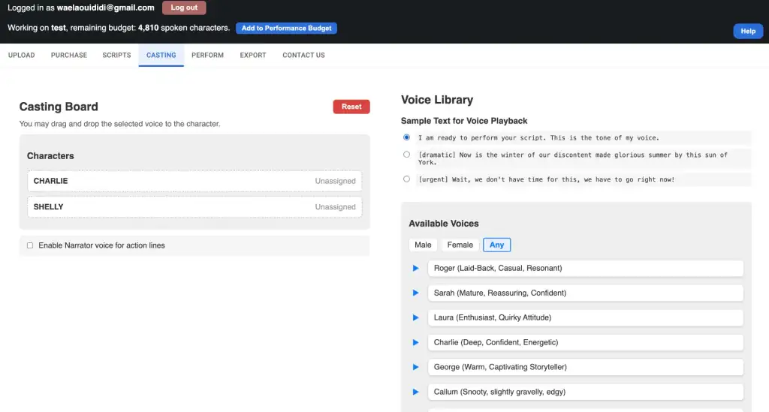Click Add to Performance Budget
The image size is (769, 412).
(x=286, y=28)
